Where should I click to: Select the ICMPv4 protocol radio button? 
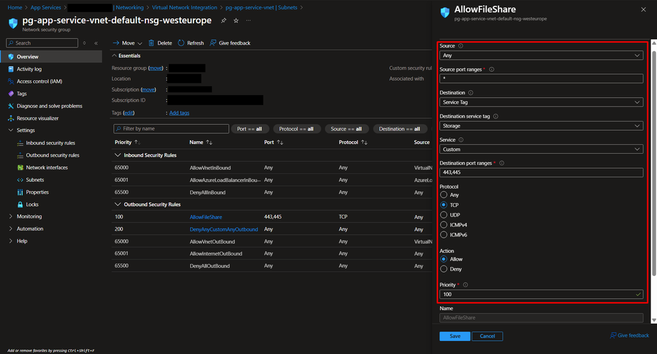(444, 225)
